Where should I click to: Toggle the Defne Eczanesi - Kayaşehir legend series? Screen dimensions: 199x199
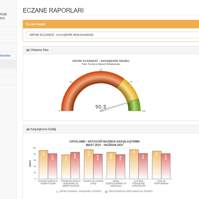pos(80,192)
